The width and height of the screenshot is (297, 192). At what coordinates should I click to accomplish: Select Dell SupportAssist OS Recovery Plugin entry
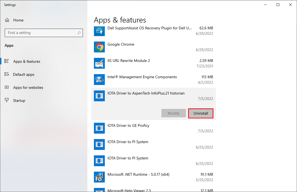(x=154, y=32)
